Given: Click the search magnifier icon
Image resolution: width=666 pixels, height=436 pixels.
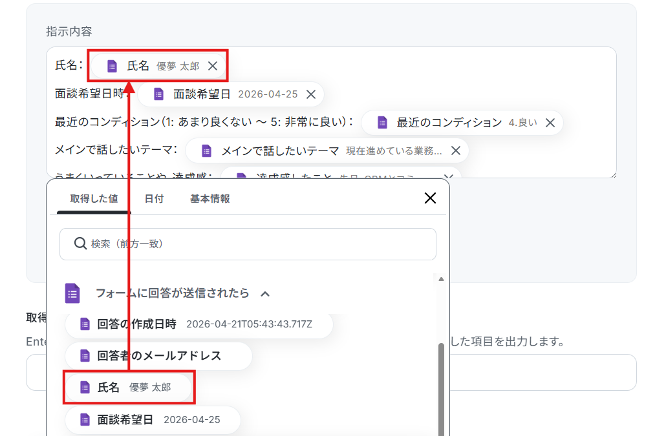Looking at the screenshot, I should tap(80, 244).
